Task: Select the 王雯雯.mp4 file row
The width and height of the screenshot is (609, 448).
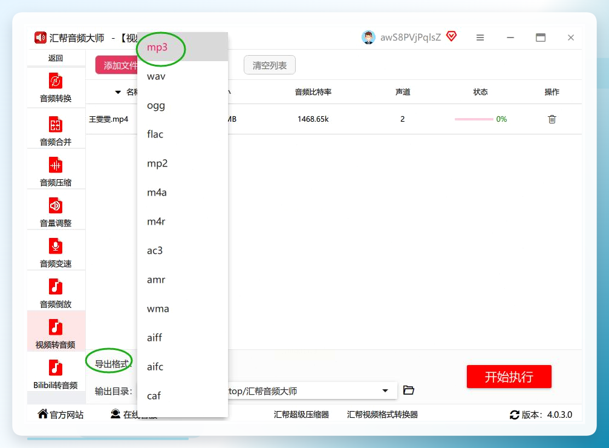Action: [334, 119]
